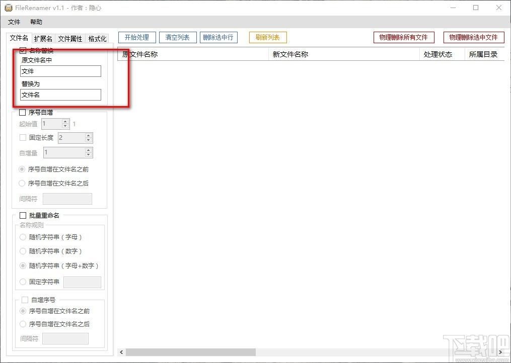Click the horizontal scrollbar left arrow
511x363 pixels.
coord(121,352)
